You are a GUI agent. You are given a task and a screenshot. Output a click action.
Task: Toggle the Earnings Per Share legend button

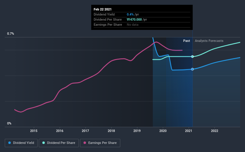(100, 143)
